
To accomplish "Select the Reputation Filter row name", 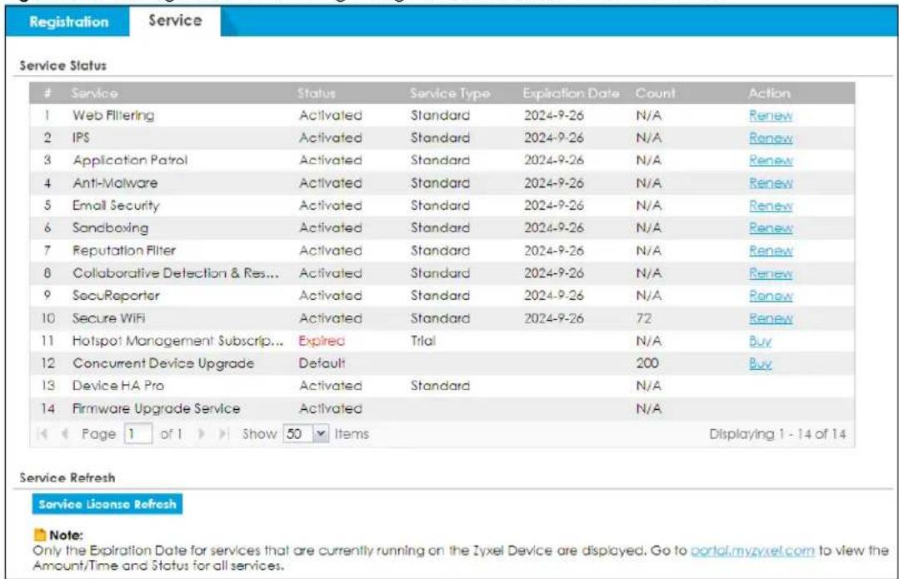I will coord(124,251).
